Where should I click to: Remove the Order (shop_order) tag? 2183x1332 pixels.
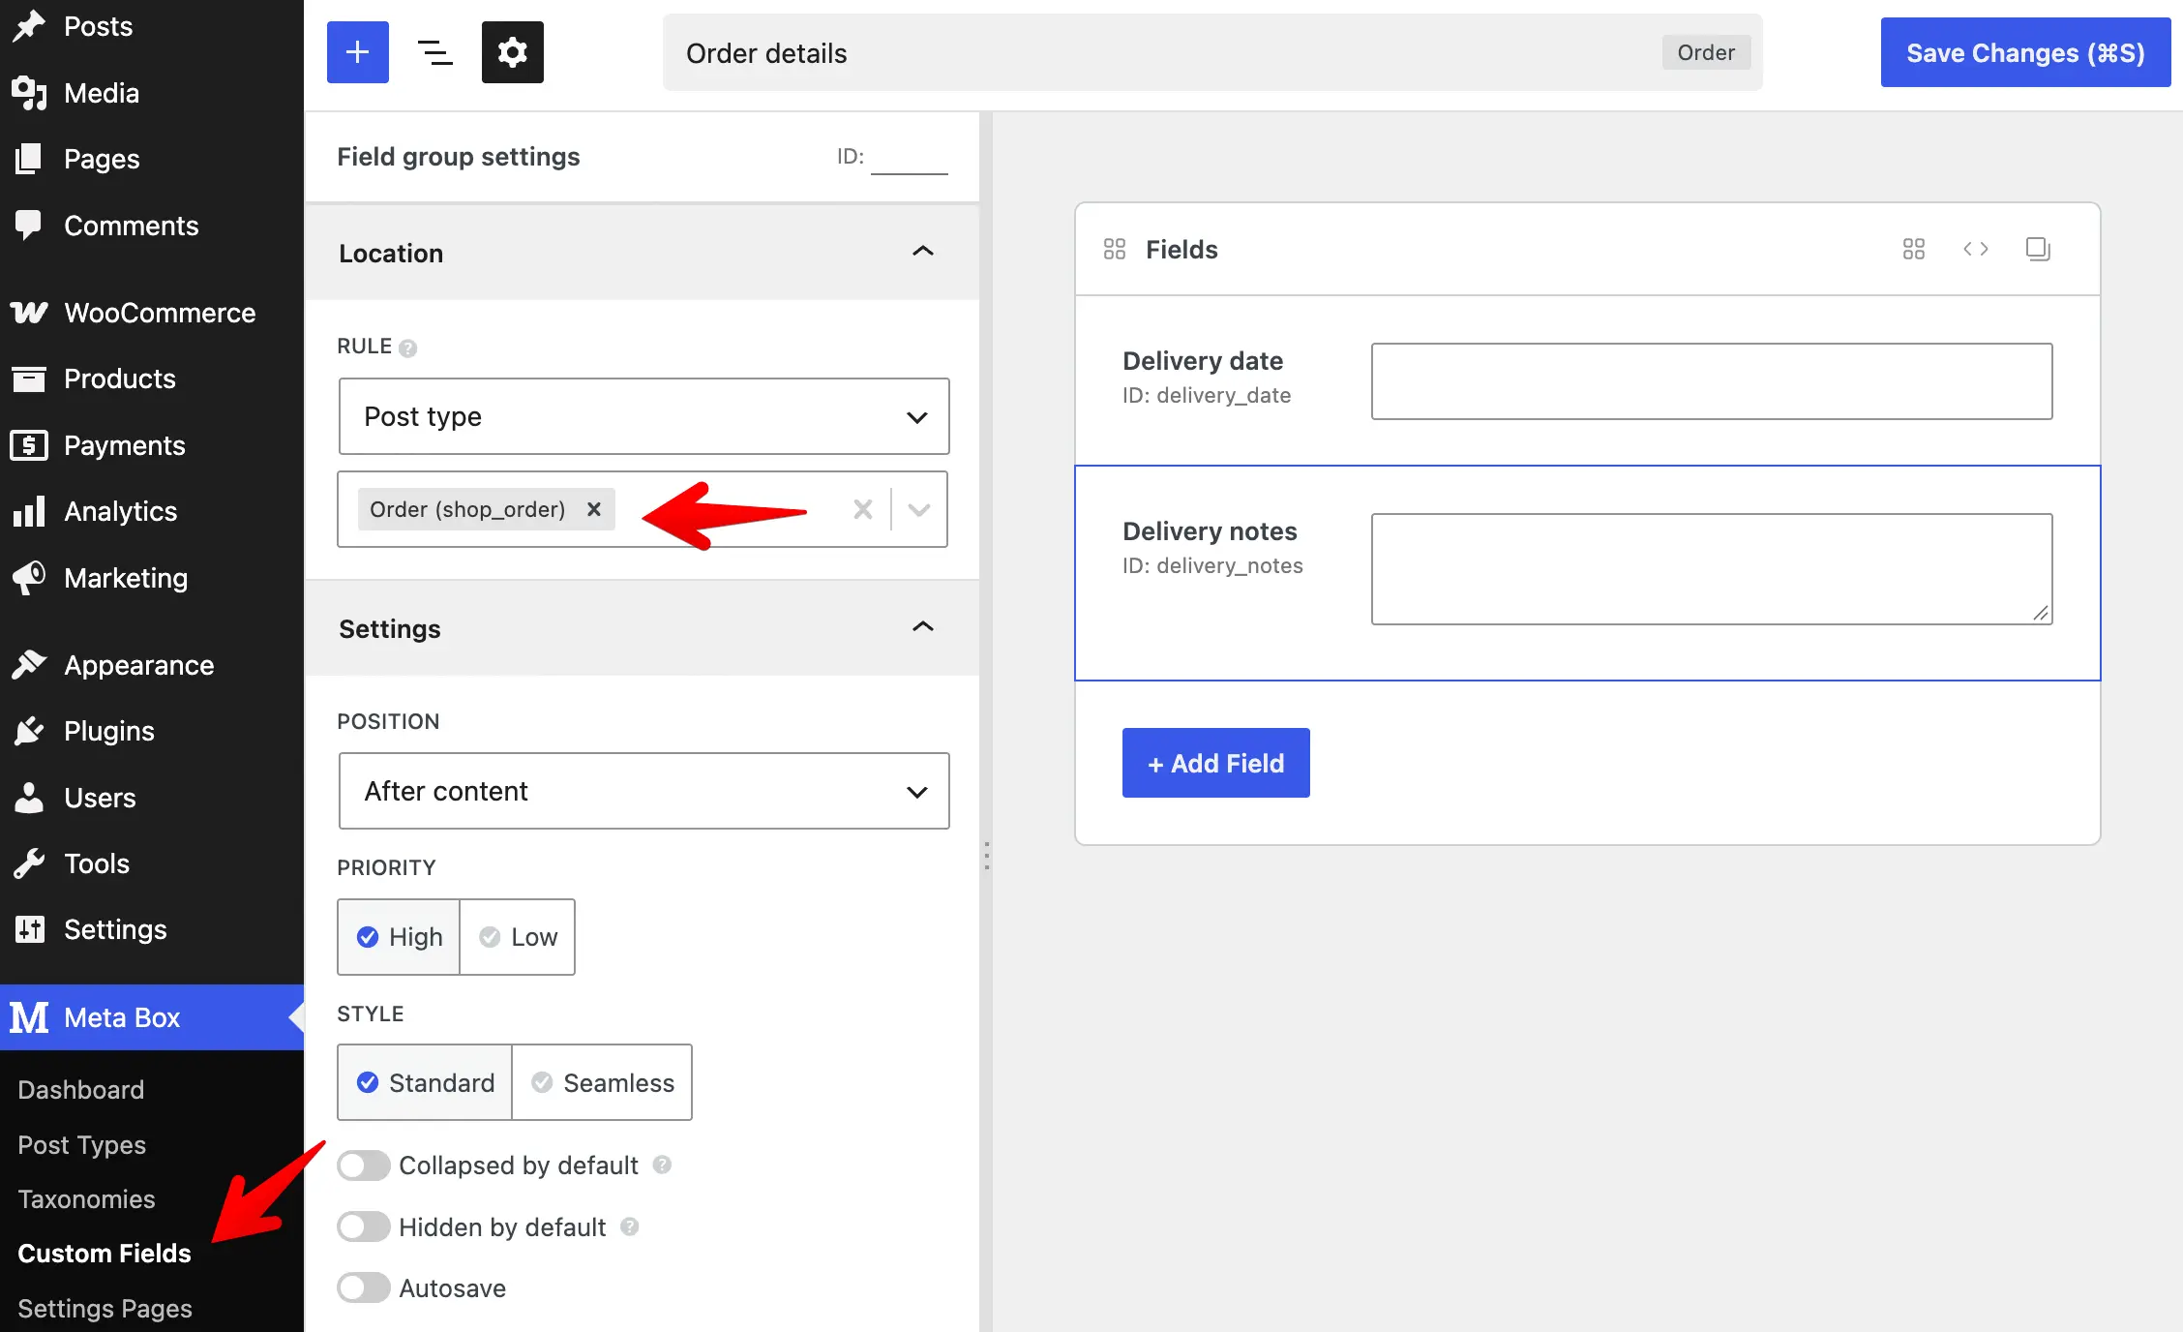coord(594,509)
